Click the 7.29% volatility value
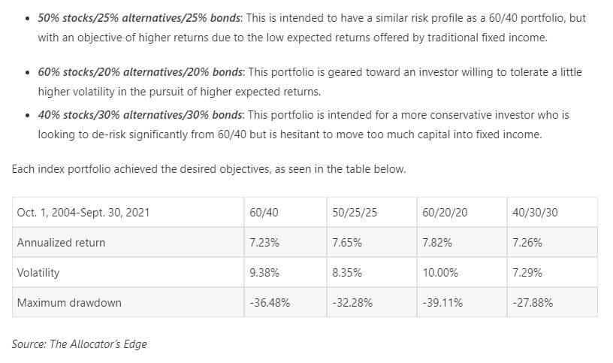Screen dimensions: 613x363 point(527,273)
